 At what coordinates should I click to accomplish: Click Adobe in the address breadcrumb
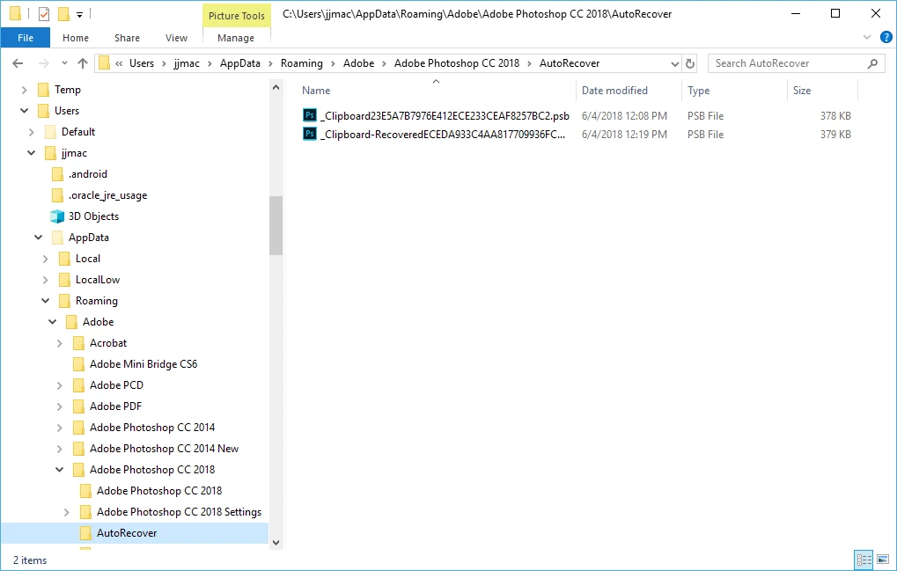(x=358, y=63)
